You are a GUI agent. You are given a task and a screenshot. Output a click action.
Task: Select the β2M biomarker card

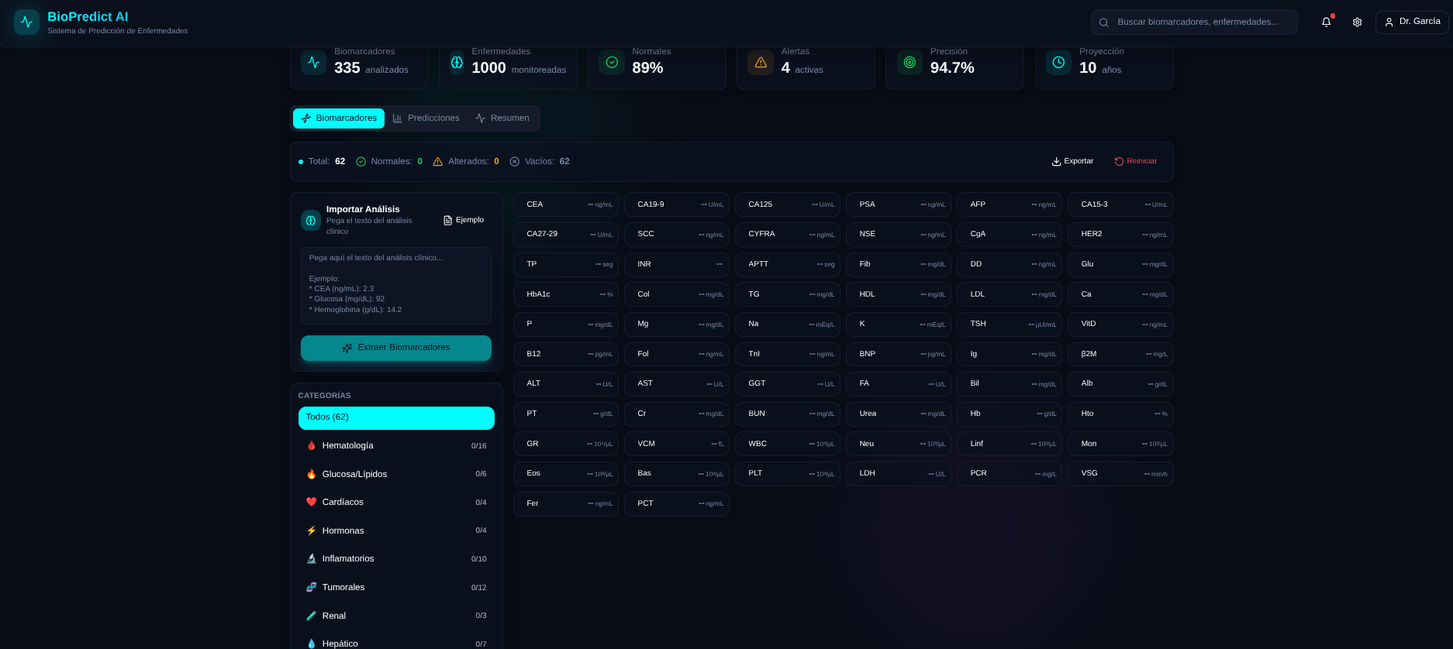coord(1120,354)
